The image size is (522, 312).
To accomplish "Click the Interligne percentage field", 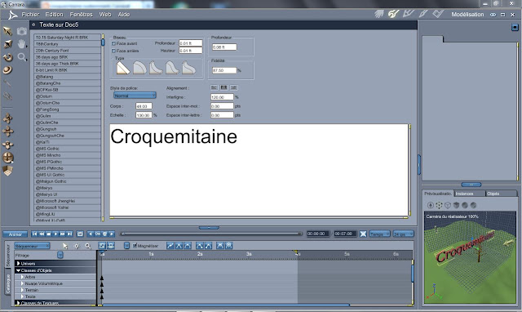I will 222,97.
